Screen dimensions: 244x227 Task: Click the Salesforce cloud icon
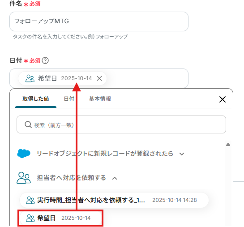(24, 154)
